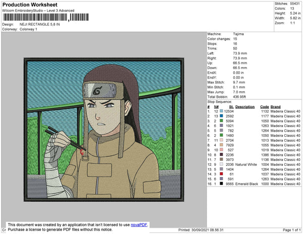303x234 pixels.
Task: Click the embroidery design preview image
Action: [104, 130]
